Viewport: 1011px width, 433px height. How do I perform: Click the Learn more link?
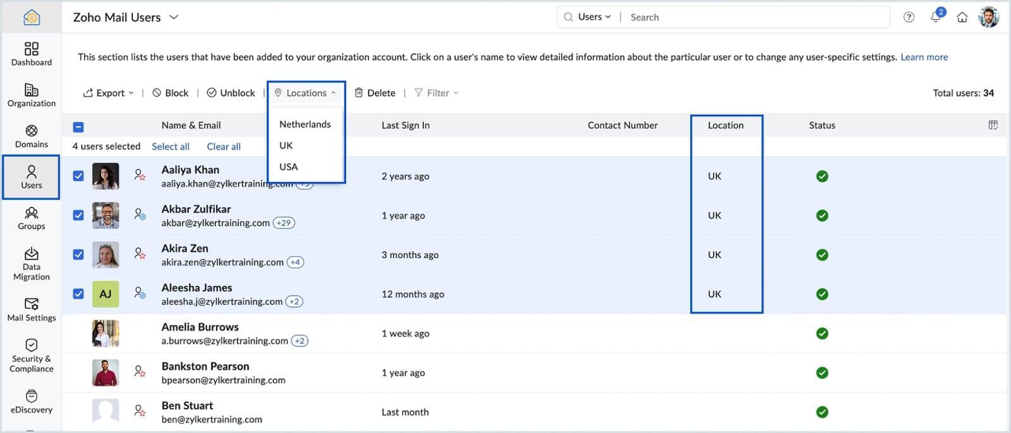pos(924,57)
